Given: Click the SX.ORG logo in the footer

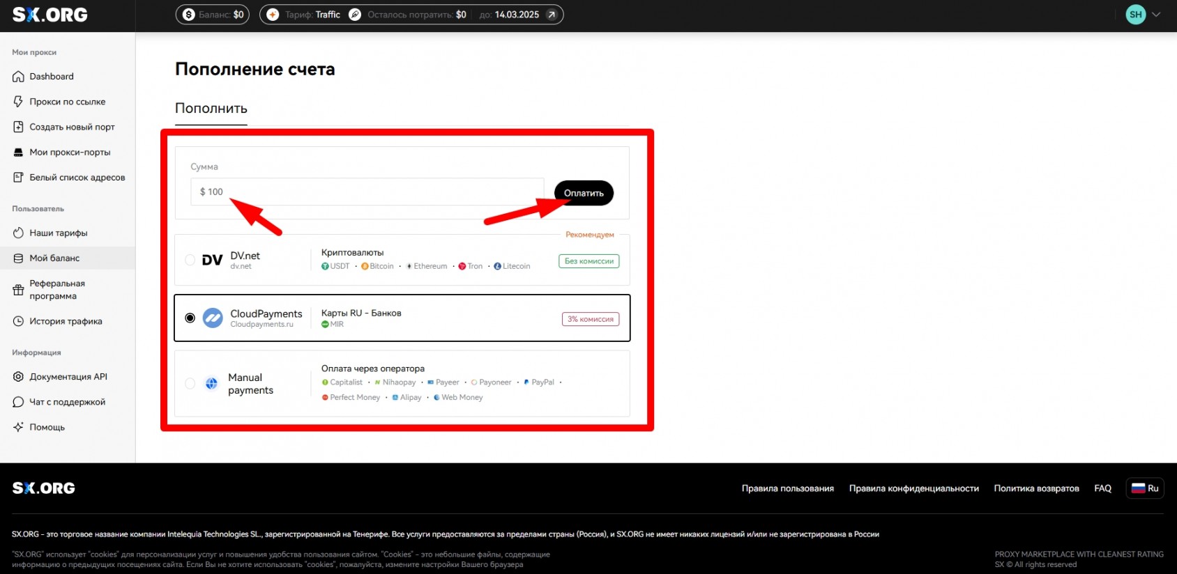Looking at the screenshot, I should point(44,488).
